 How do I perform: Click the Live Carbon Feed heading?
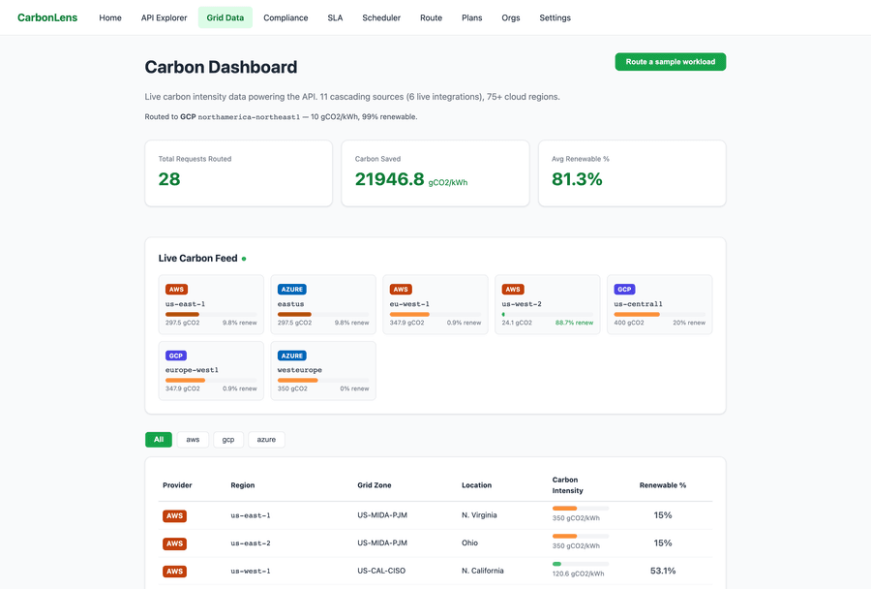197,258
